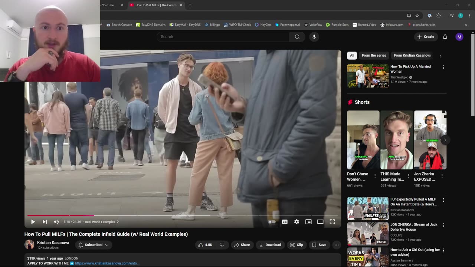Click the page vertical scrollbar
The height and width of the screenshot is (267, 475).
pyautogui.click(x=473, y=75)
